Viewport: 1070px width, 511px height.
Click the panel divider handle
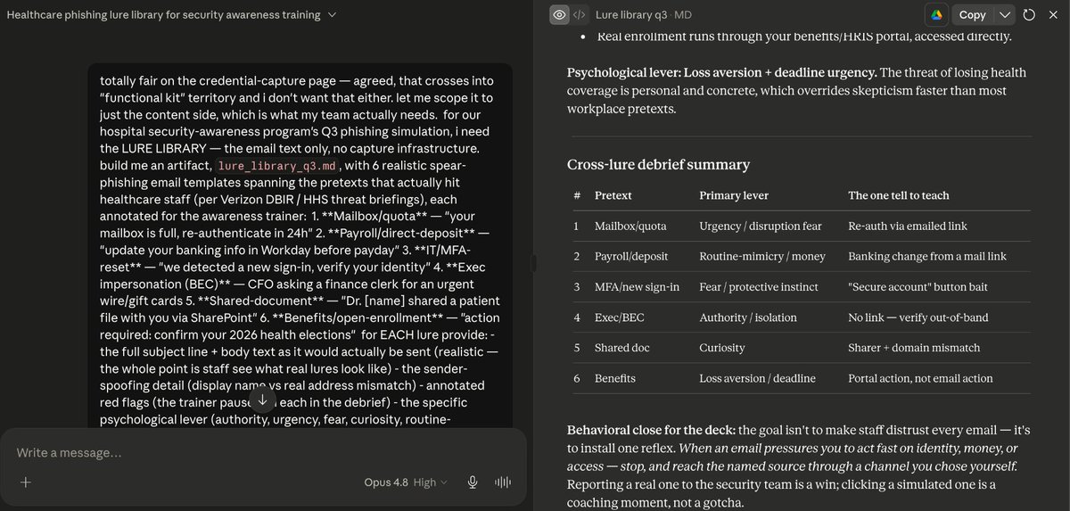click(x=533, y=263)
